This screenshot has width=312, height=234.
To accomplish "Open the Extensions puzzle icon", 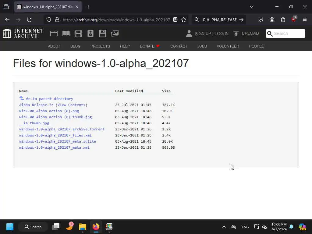I will [283, 20].
